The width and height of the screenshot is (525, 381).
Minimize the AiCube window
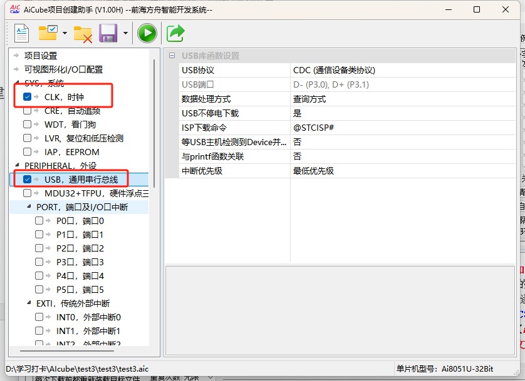point(449,9)
